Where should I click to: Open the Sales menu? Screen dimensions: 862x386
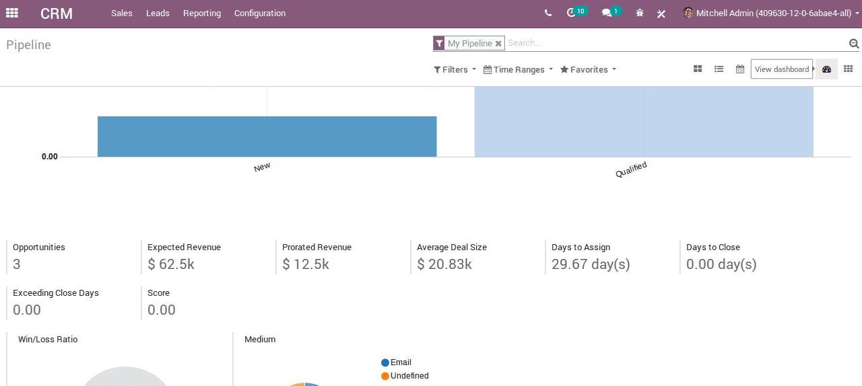click(122, 13)
